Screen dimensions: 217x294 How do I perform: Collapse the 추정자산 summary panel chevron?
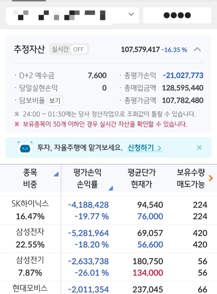197,49
